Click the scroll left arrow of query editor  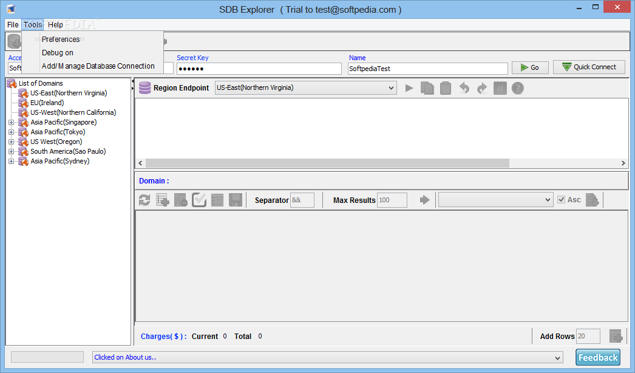coord(140,163)
